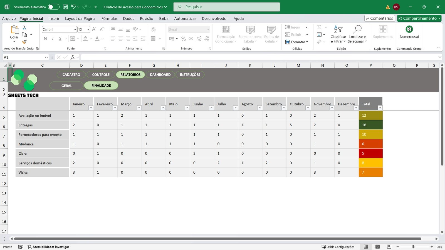Open the font size dropdown
The image size is (445, 250).
click(x=88, y=29)
